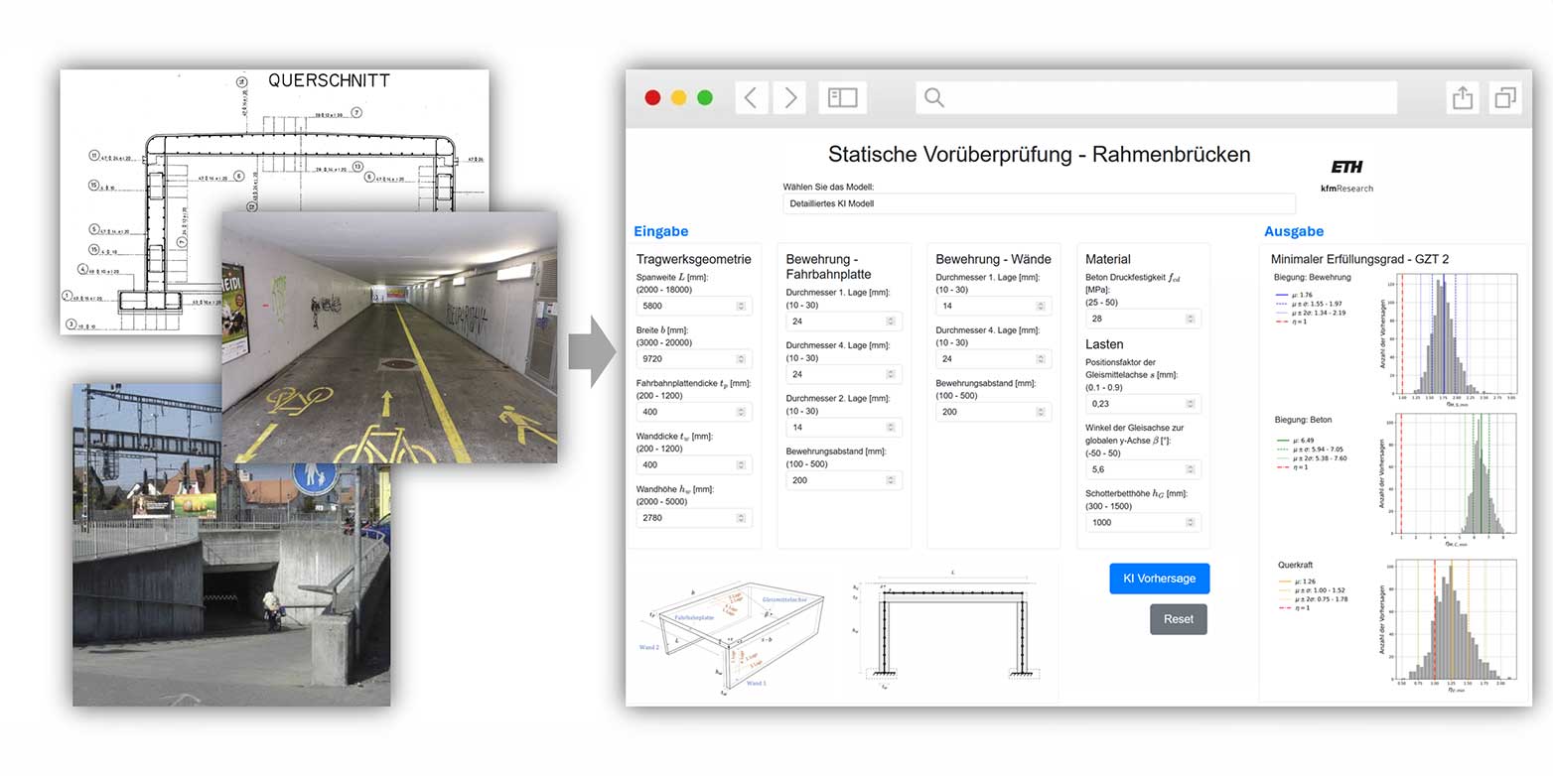Click 'Statische Vorüberprüfung - Rahmenbrücken' title
The image size is (1553, 776).
point(1040,154)
